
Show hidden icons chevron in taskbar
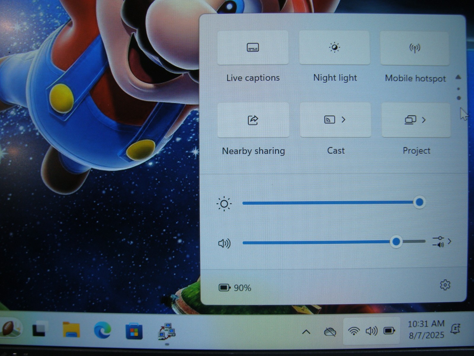click(x=306, y=332)
